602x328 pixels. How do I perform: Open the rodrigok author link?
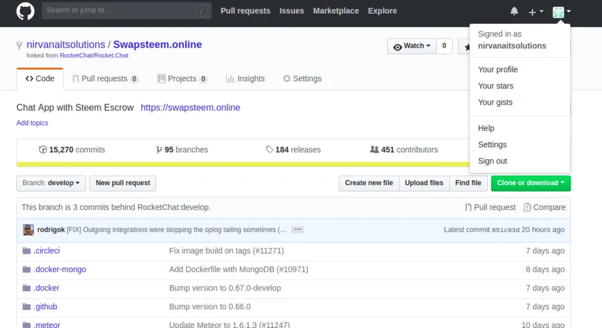tap(51, 230)
